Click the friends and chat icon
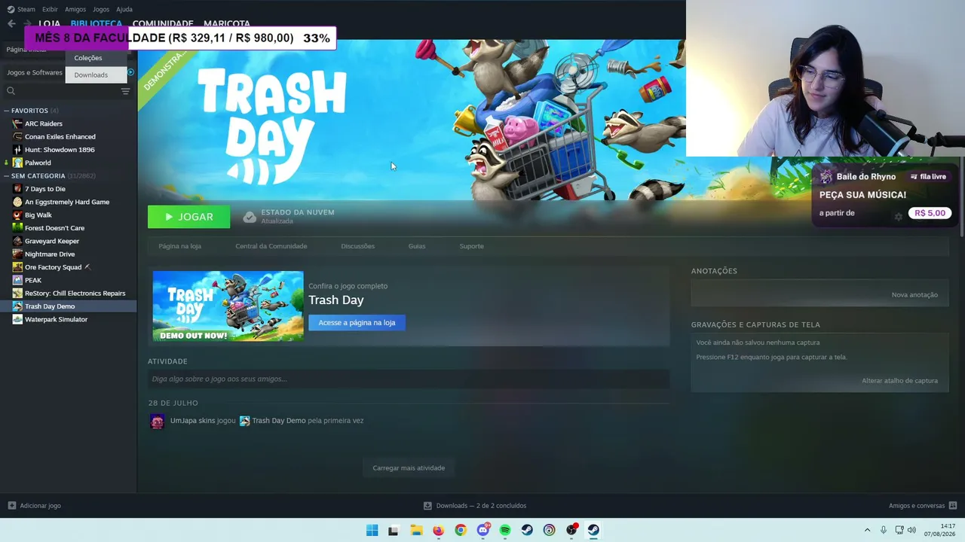Image resolution: width=965 pixels, height=542 pixels. 953,506
